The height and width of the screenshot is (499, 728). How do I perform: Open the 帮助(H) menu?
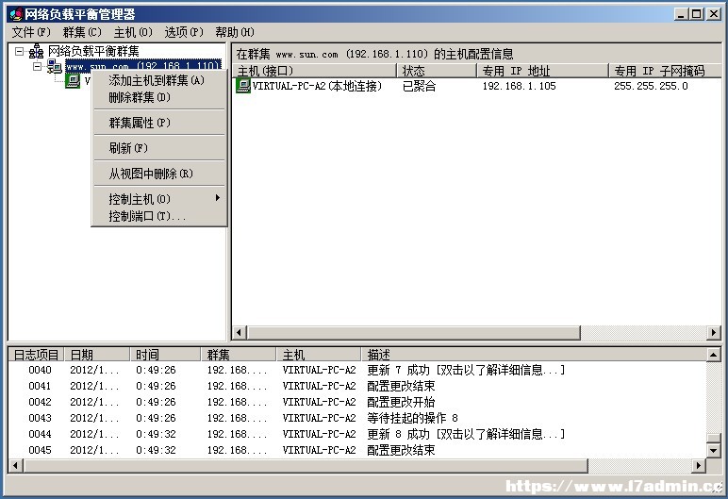235,32
